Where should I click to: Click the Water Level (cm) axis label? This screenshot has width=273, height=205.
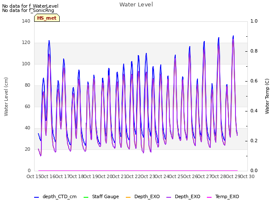[x=6, y=97]
